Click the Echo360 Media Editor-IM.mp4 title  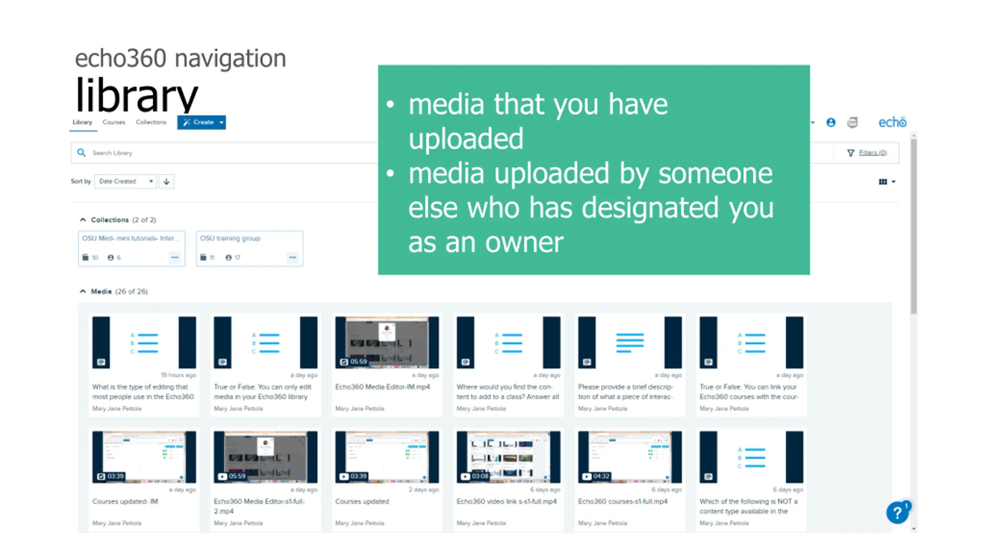click(382, 387)
